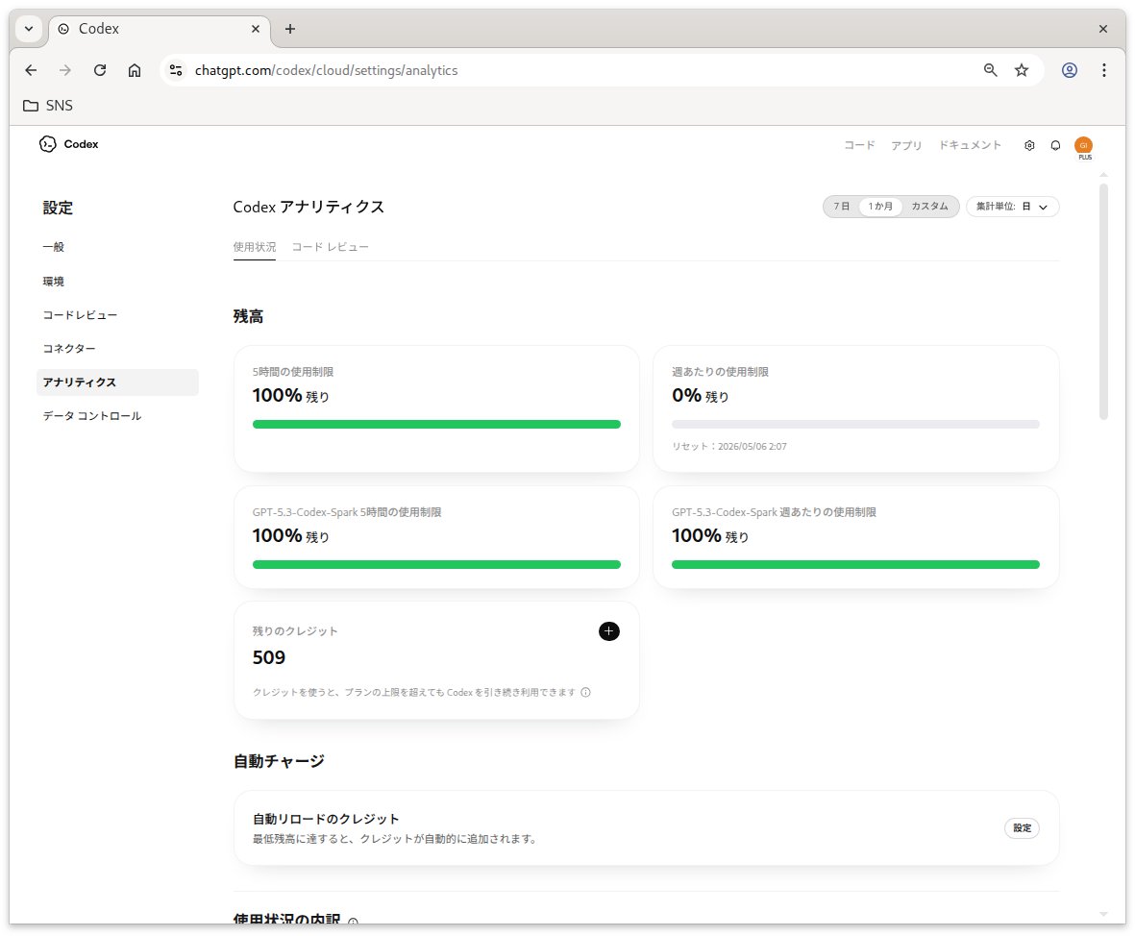Click GPT-5.3-Codex-Spark 週あたり progress bar
The image size is (1135, 936).
855,565
